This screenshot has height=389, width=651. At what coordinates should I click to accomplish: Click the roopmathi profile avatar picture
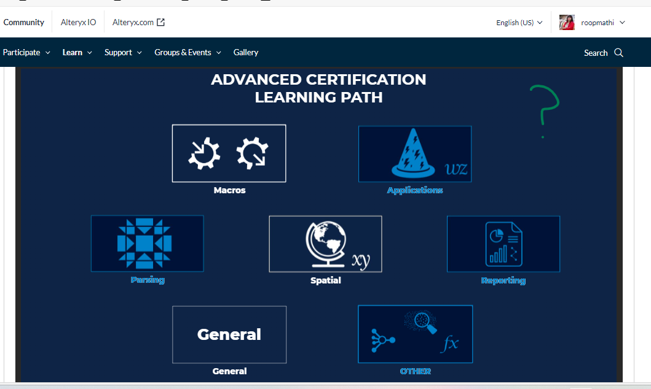[x=566, y=22]
